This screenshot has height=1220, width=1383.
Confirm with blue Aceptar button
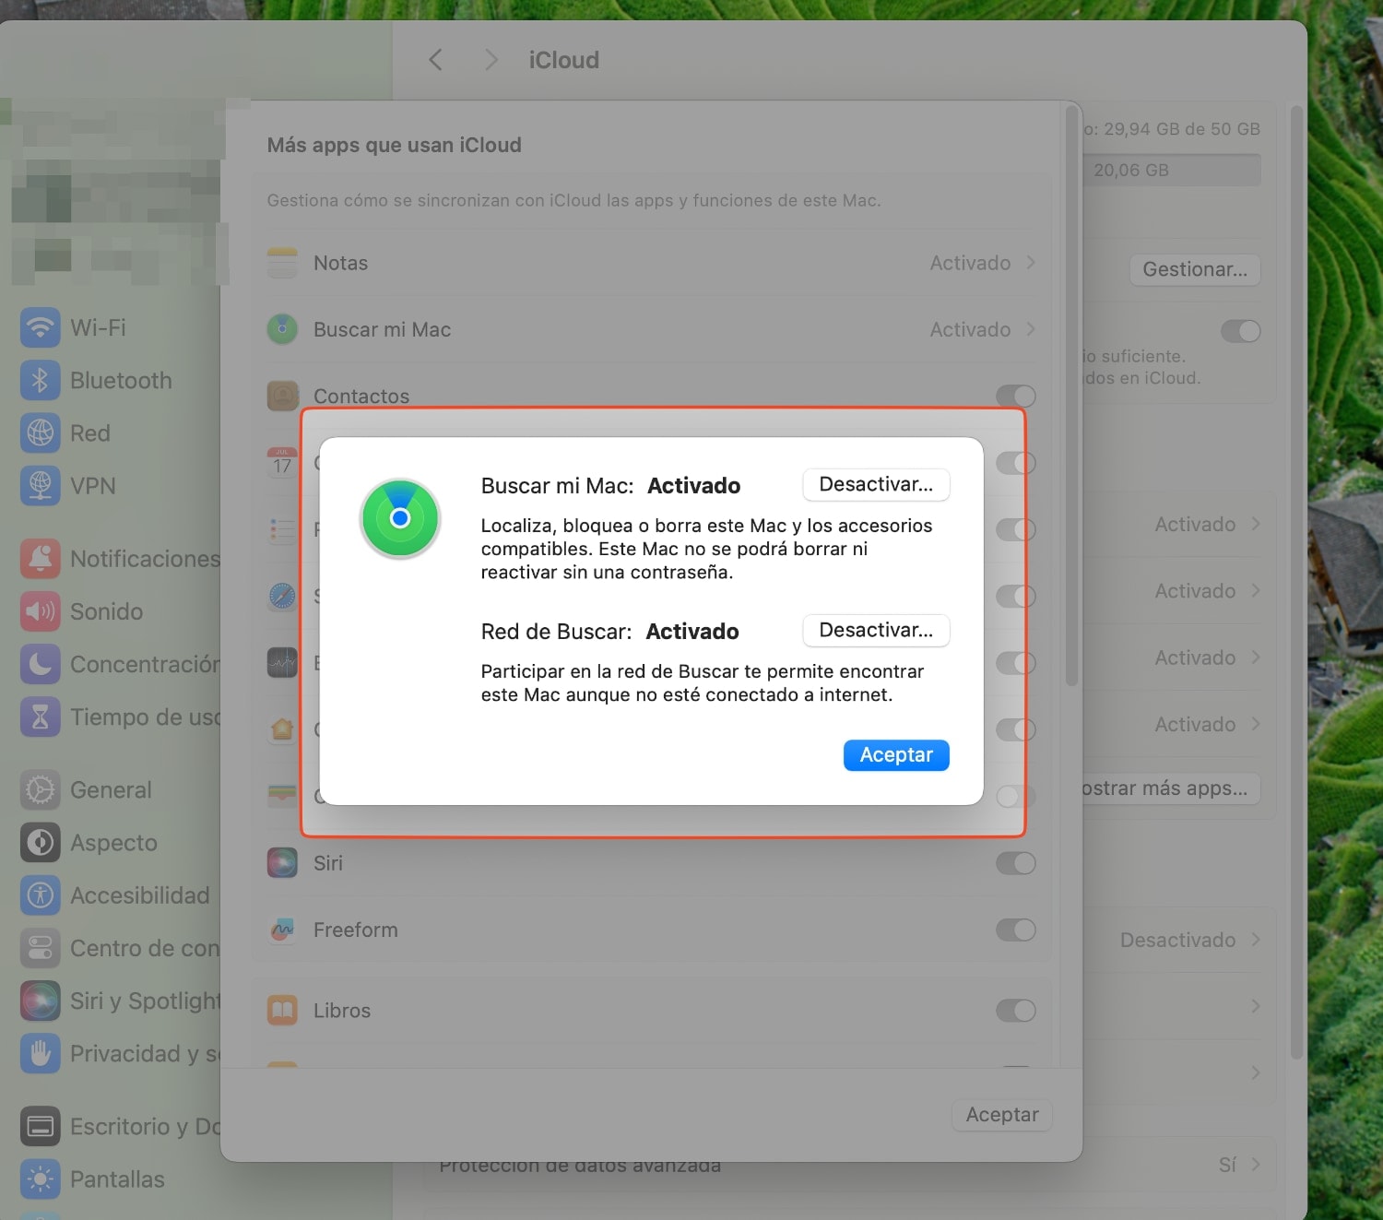(x=896, y=755)
